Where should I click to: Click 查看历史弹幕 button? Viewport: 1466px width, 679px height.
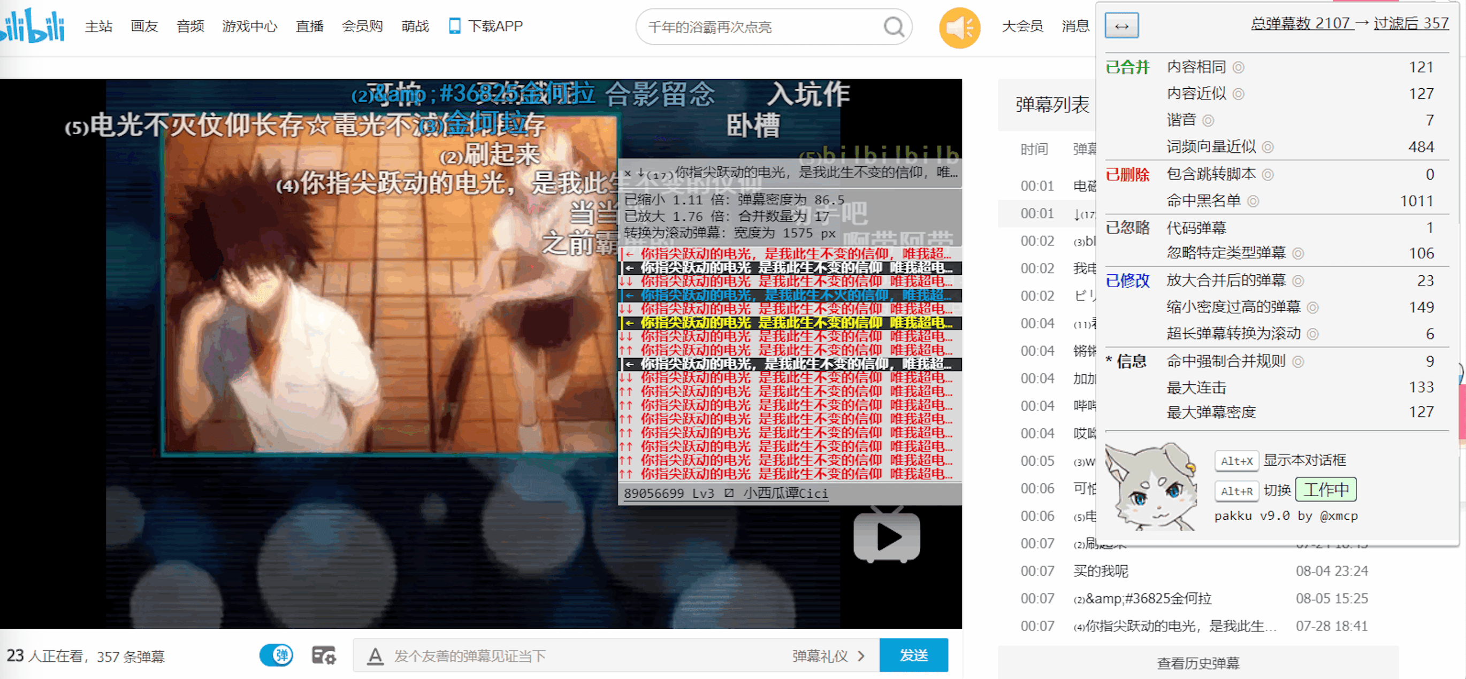[x=1197, y=663]
